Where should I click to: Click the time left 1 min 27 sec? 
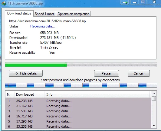tap(49, 47)
